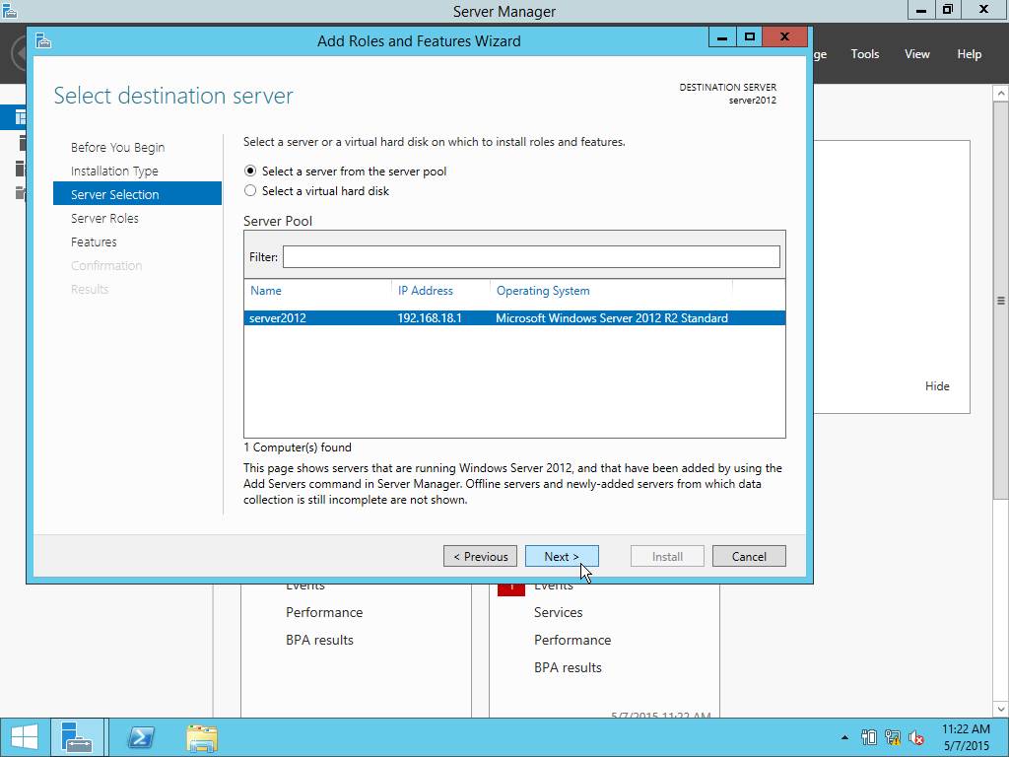Click the muted volume tray icon
The width and height of the screenshot is (1009, 757).
click(x=915, y=737)
